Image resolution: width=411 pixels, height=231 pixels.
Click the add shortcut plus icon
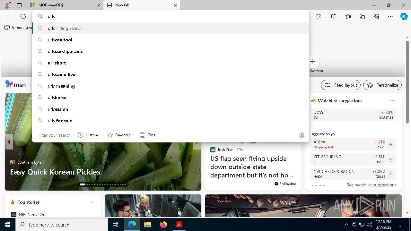pos(312,61)
